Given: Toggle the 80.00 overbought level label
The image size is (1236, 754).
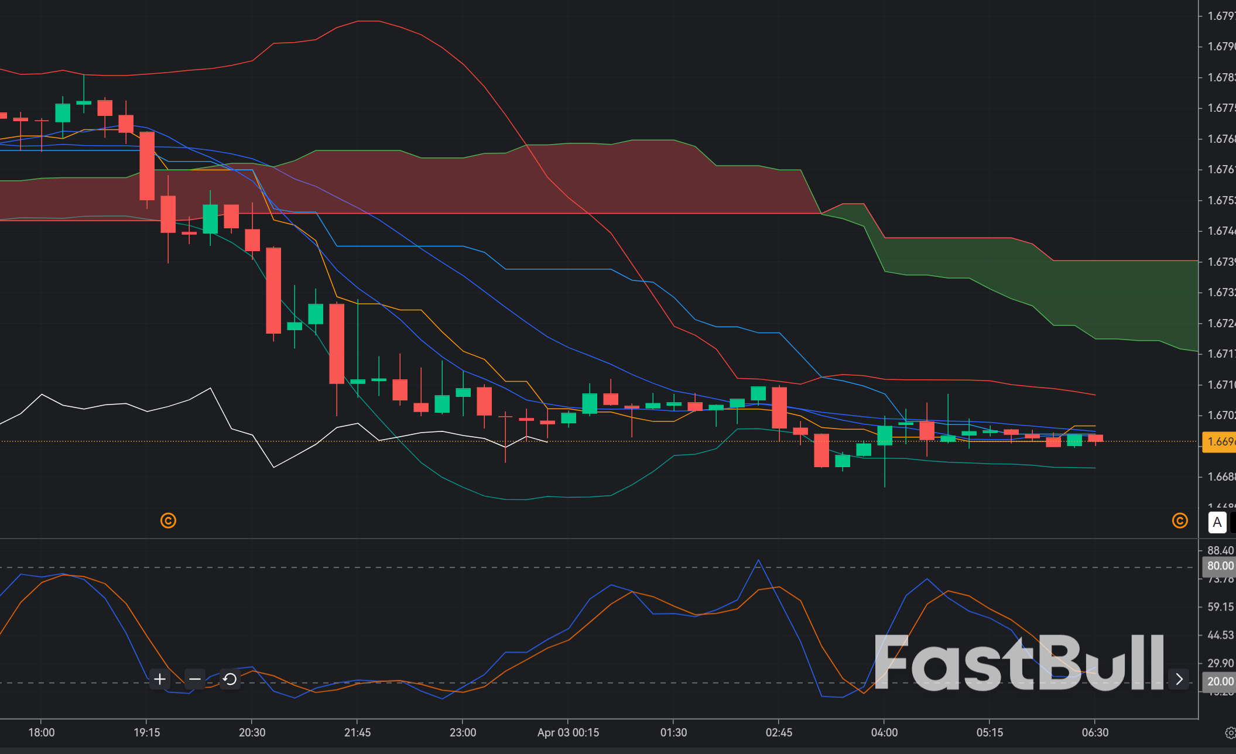Looking at the screenshot, I should tap(1220, 565).
